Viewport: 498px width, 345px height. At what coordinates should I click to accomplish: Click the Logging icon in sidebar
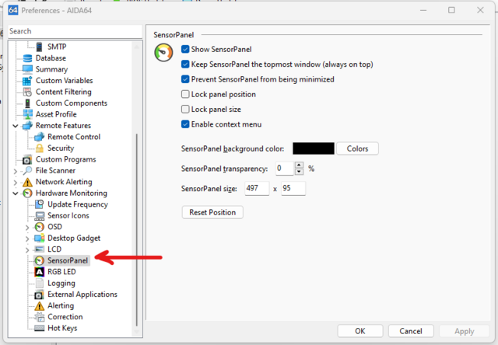tap(40, 284)
